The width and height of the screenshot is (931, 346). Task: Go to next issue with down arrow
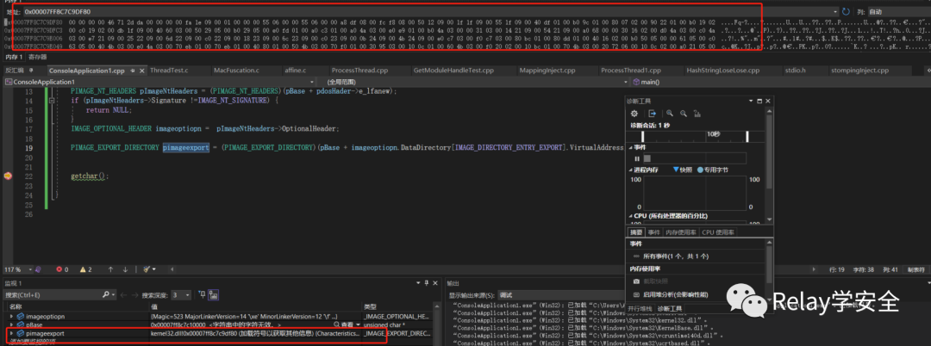125,269
